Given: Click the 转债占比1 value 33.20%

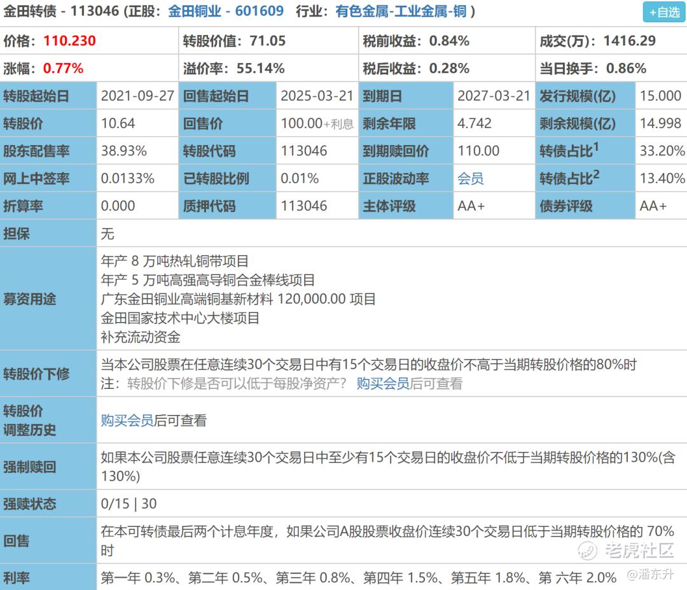Looking at the screenshot, I should (662, 151).
